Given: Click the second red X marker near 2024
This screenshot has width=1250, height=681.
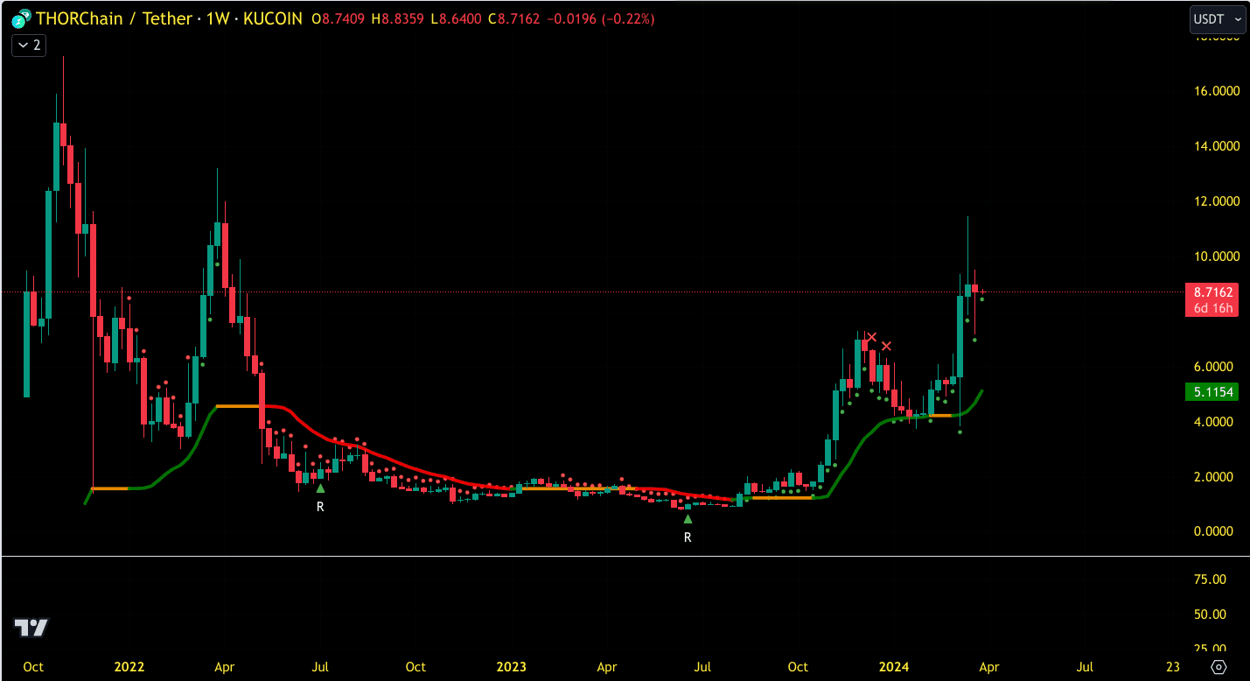Looking at the screenshot, I should [x=886, y=346].
